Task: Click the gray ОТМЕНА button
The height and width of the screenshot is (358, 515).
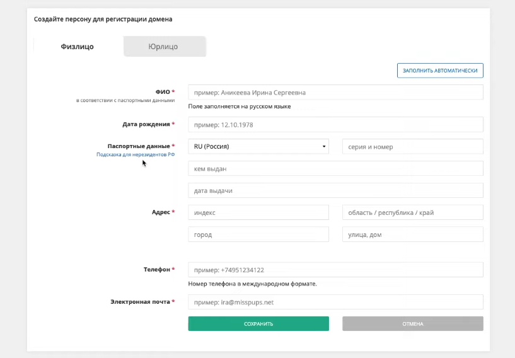Action: pos(412,324)
